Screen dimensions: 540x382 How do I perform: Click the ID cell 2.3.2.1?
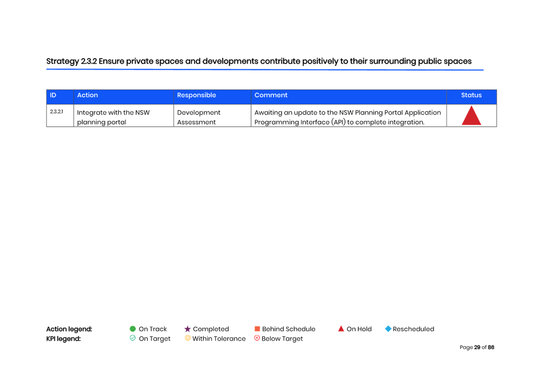(60, 115)
